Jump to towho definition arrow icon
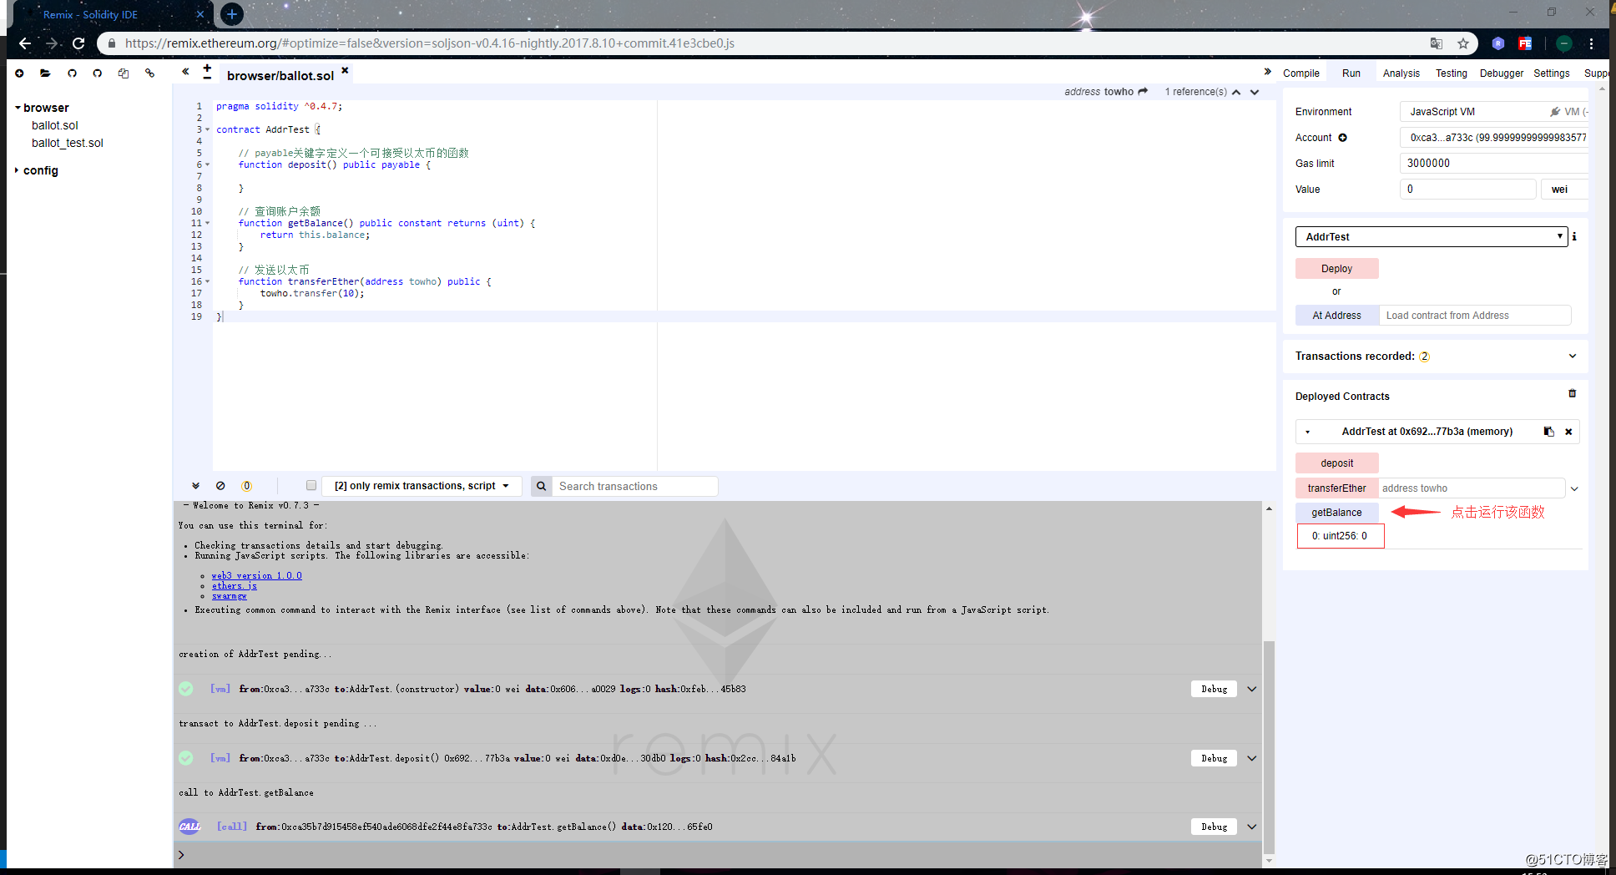 [x=1144, y=92]
